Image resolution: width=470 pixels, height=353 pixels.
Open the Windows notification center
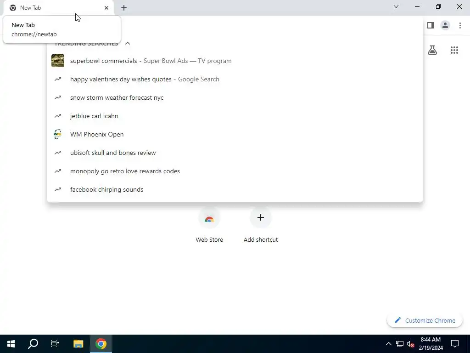tap(455, 344)
